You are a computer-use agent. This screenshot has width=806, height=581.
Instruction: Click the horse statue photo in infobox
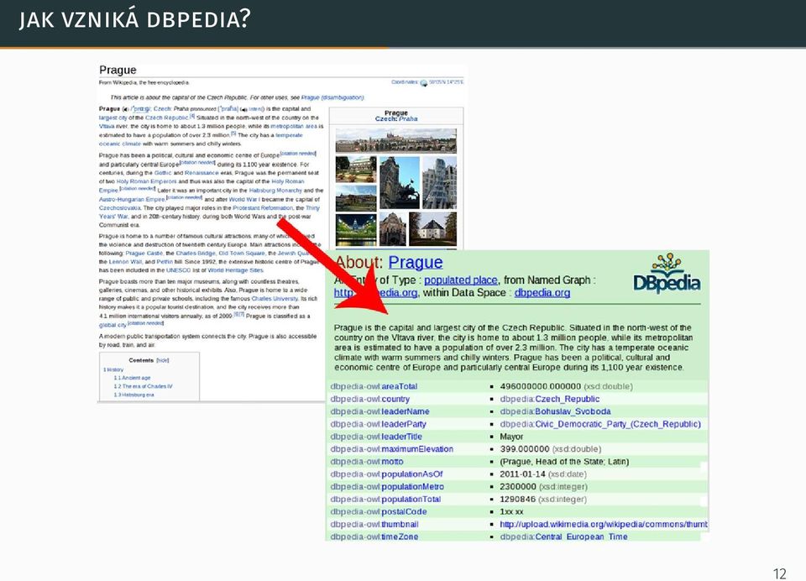400,182
